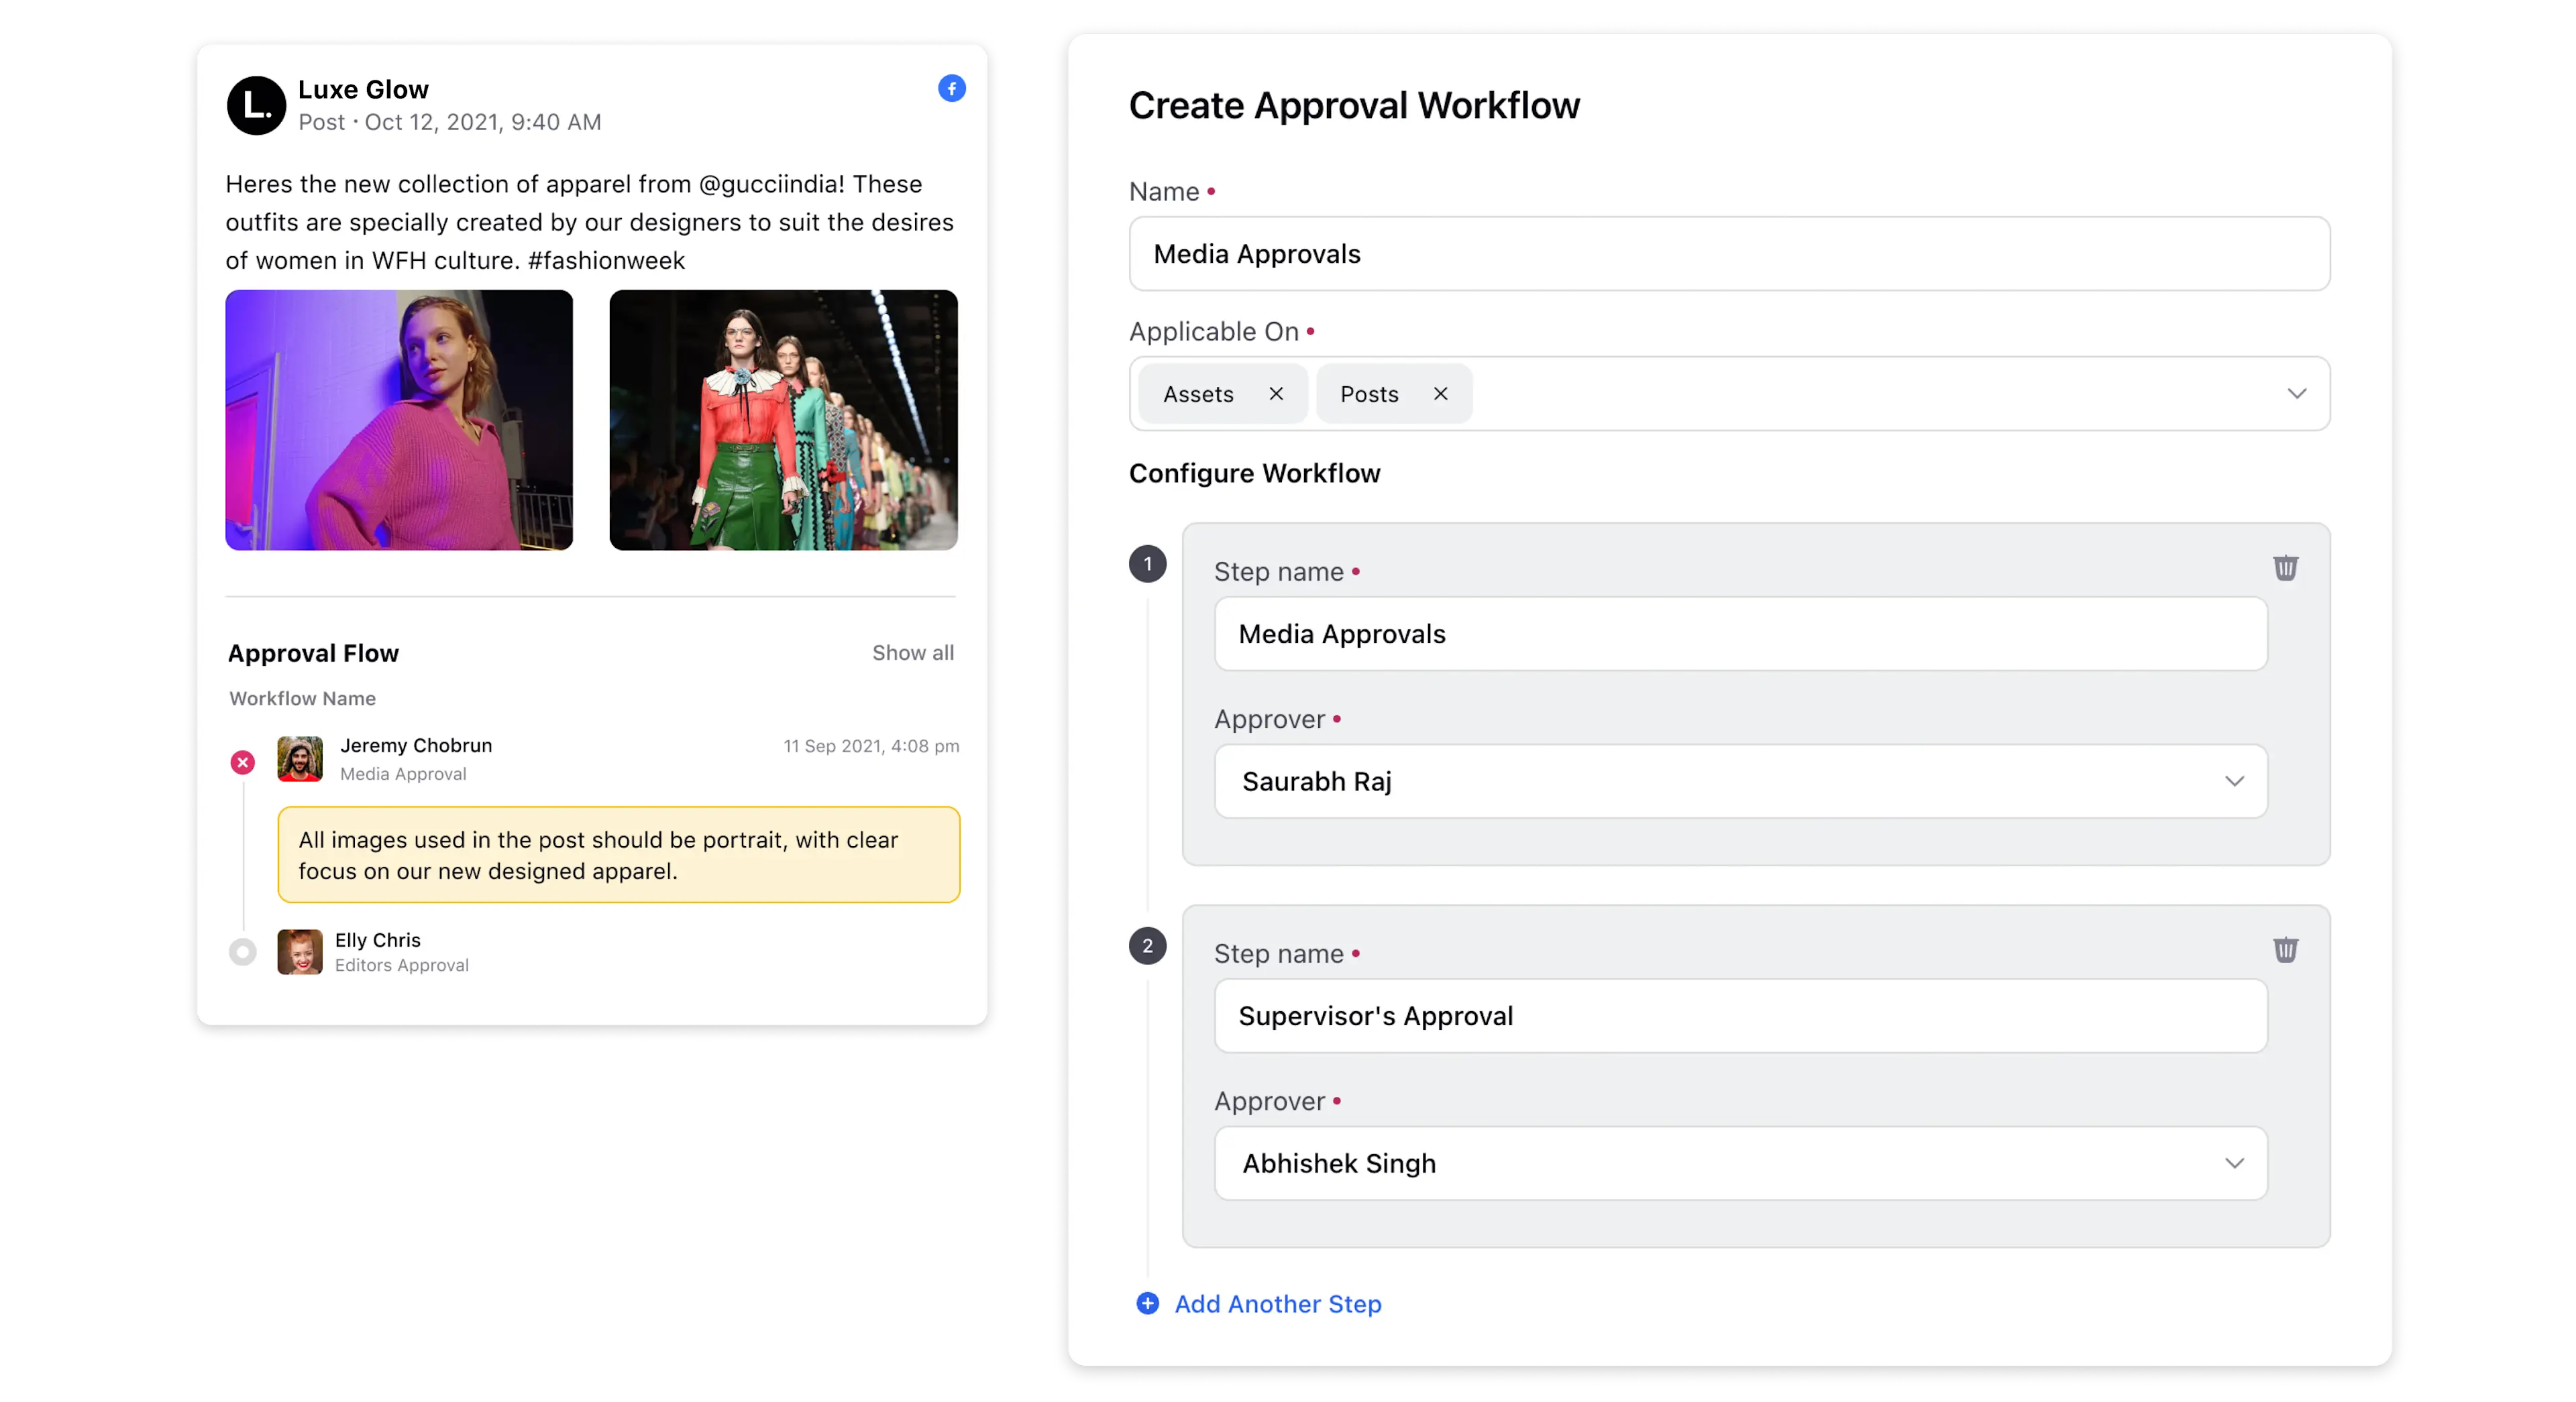Delete step 2 with its trash icon
The height and width of the screenshot is (1402, 2576).
[x=2285, y=949]
